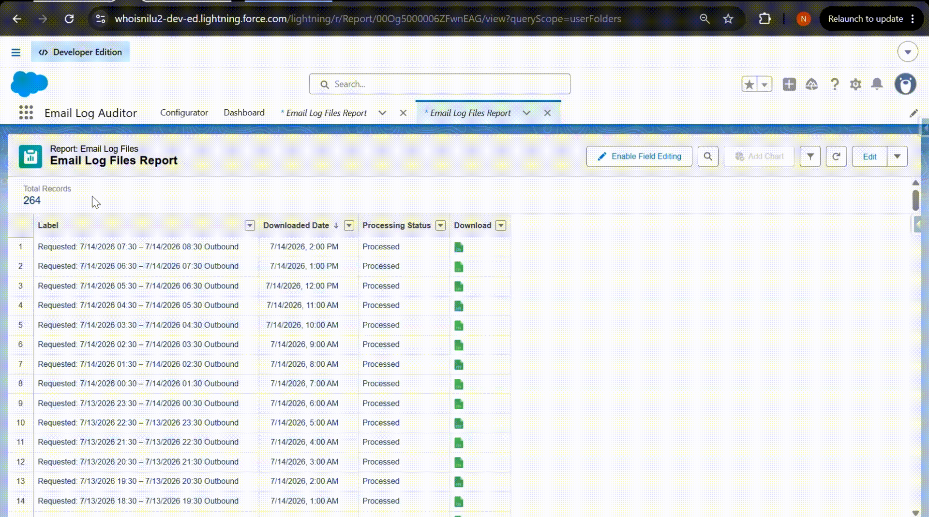Click label Requested: 7/13/2026 23:30 – 7/14/2026 00:30 Outbound
The image size is (929, 517).
(138, 403)
